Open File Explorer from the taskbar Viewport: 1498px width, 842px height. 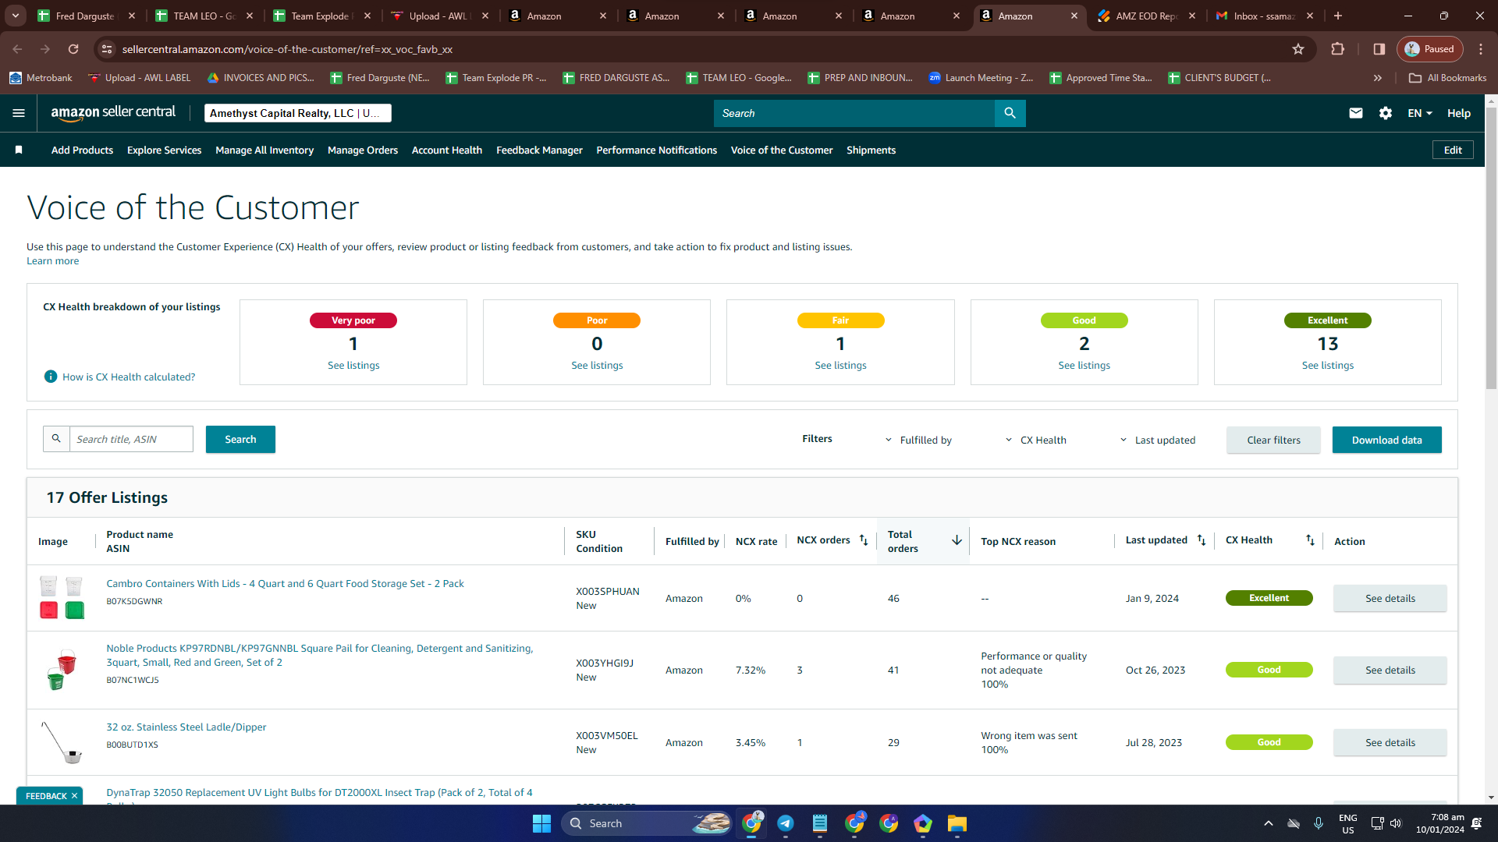click(957, 823)
